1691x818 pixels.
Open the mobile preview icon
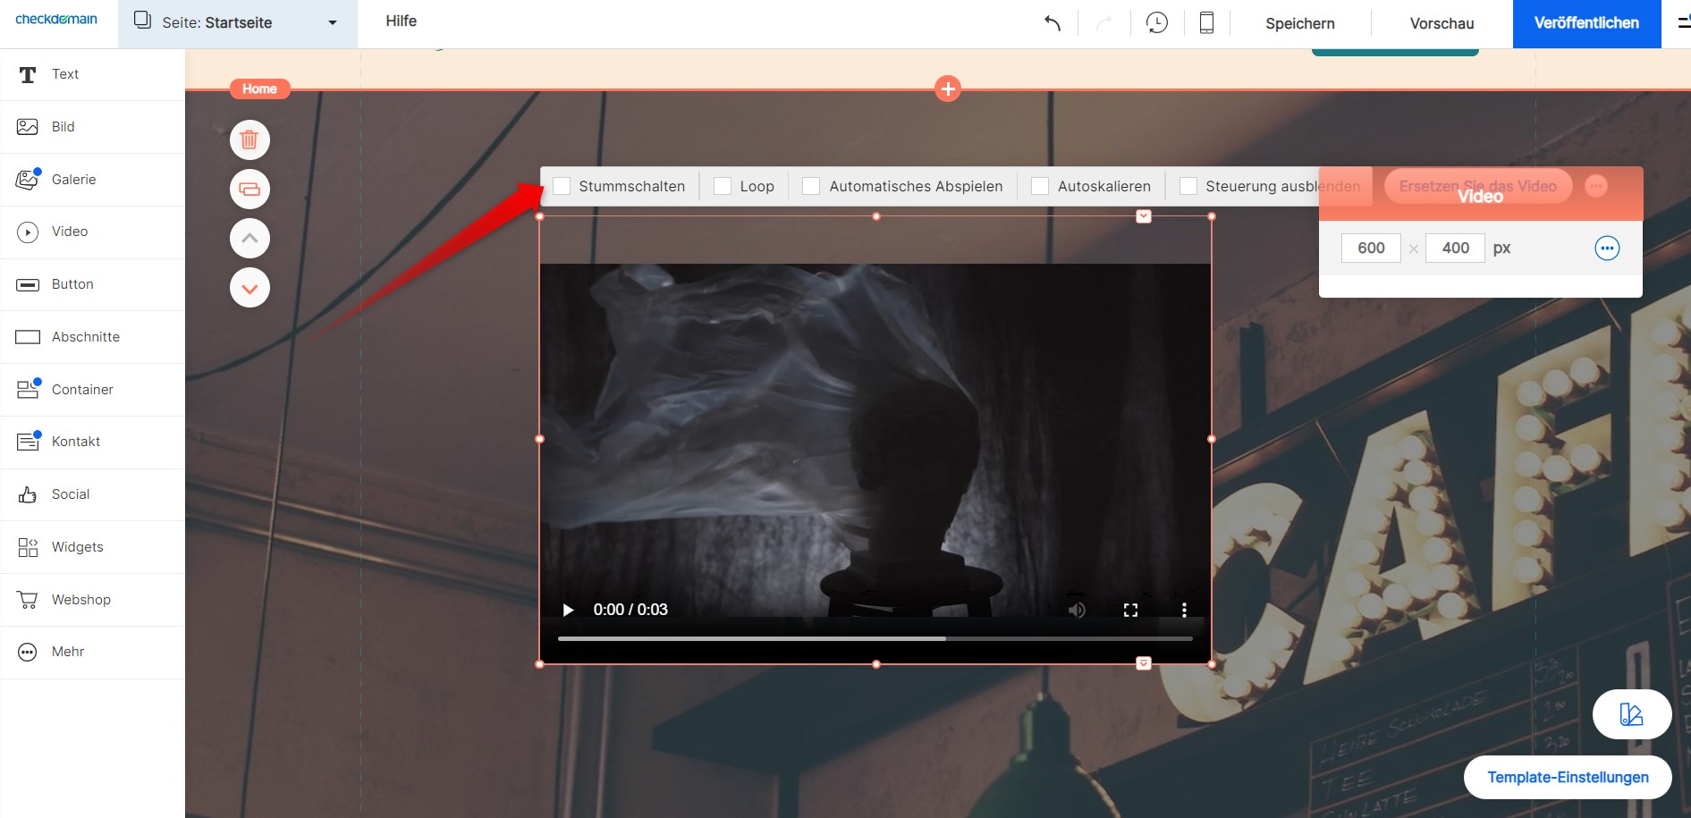pos(1205,23)
